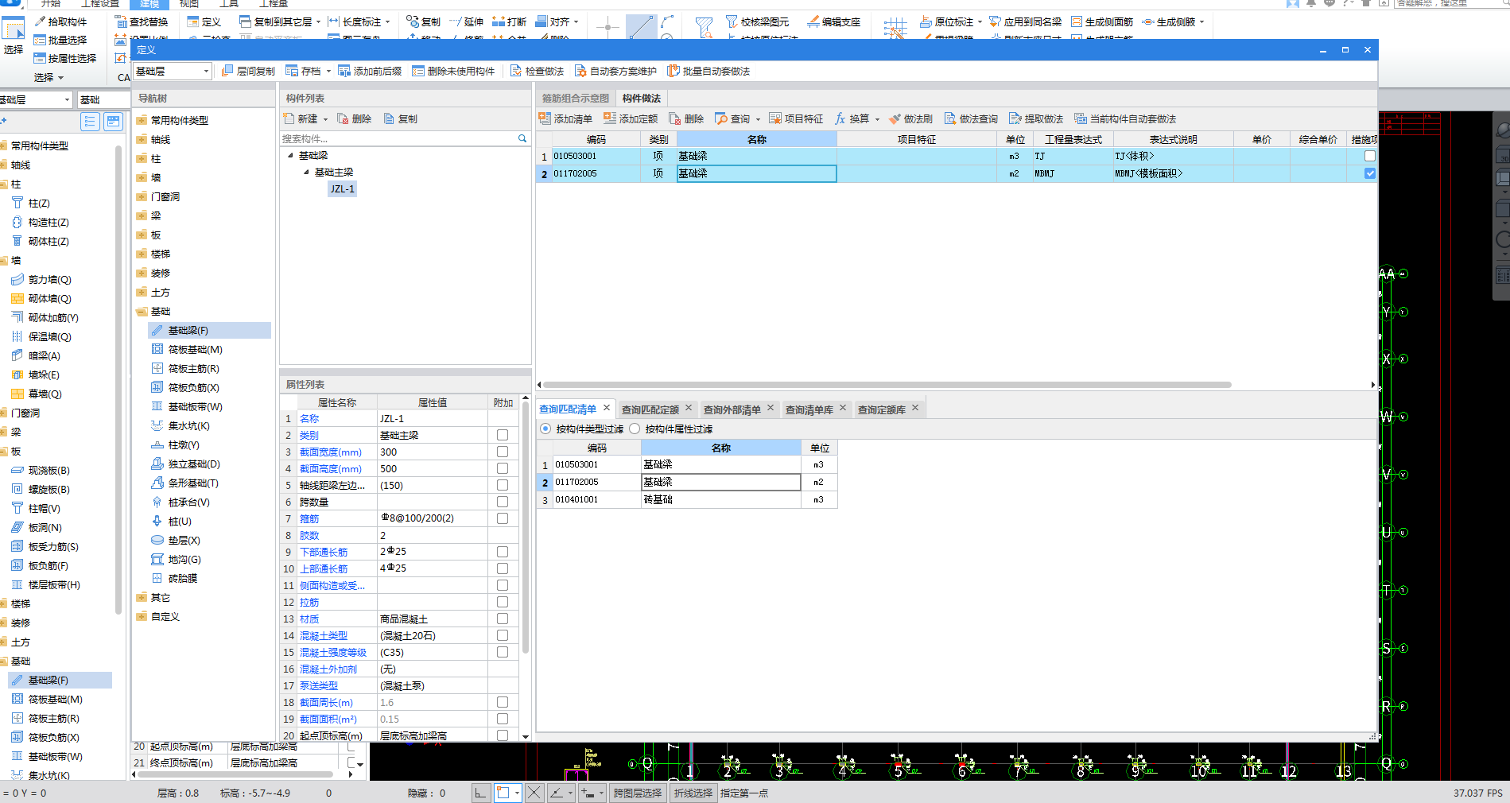Toggle 附加 checkbox for 混凝土强度等级 row
The width and height of the screenshot is (1510, 803).
[503, 652]
